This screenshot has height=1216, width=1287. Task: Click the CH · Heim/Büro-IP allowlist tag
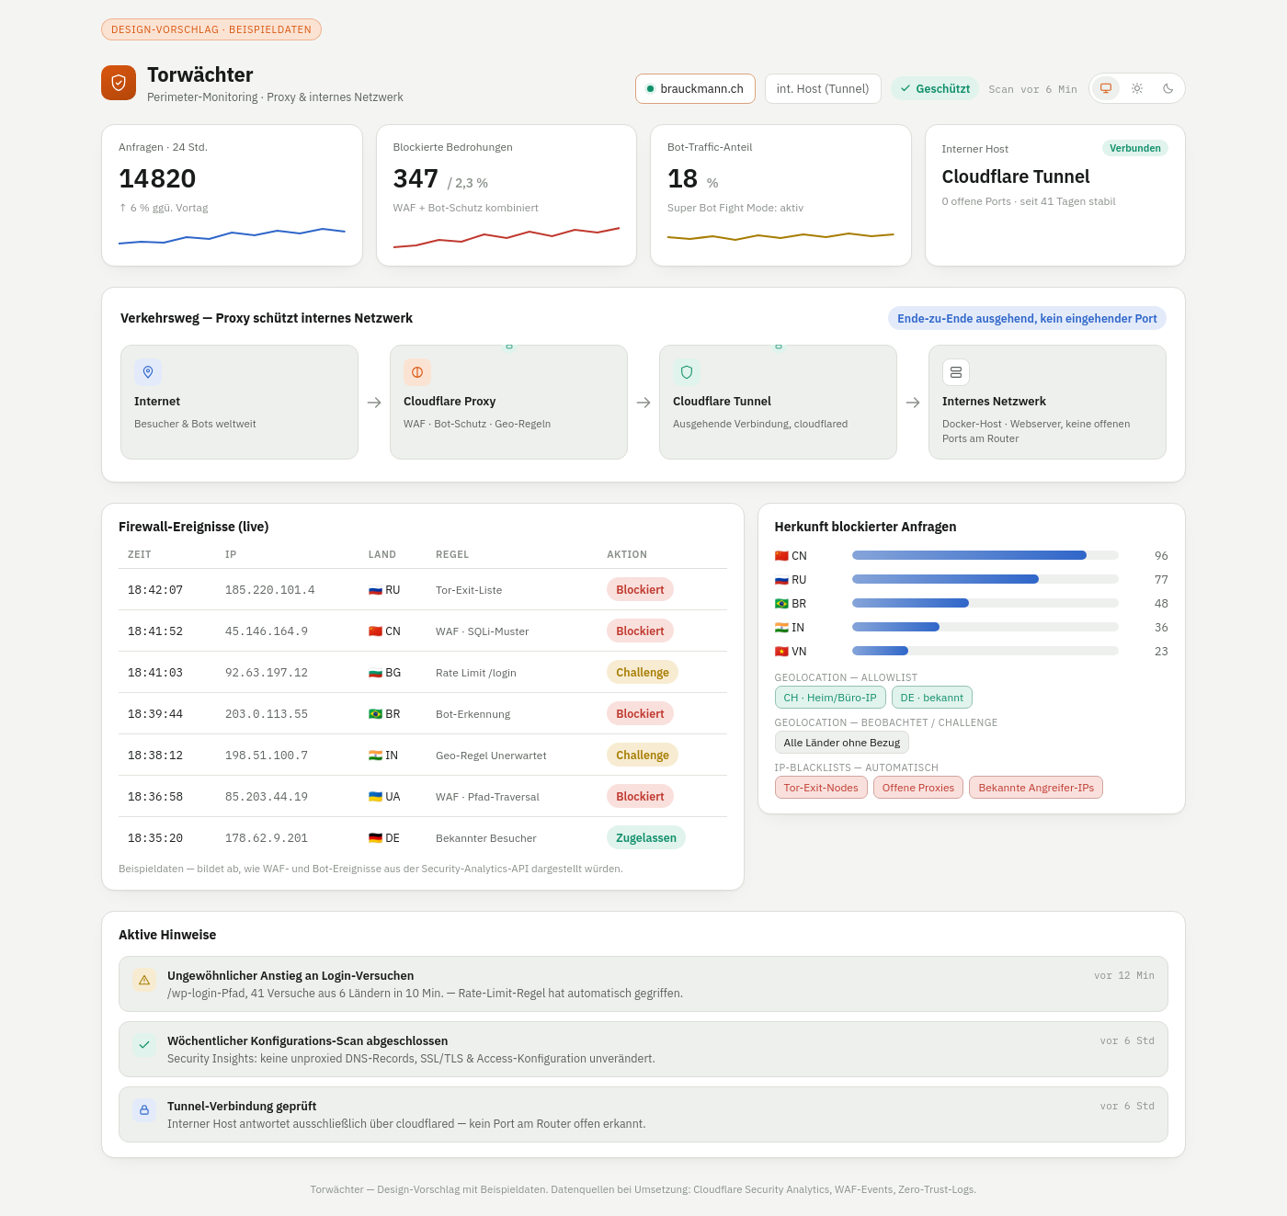coord(830,698)
